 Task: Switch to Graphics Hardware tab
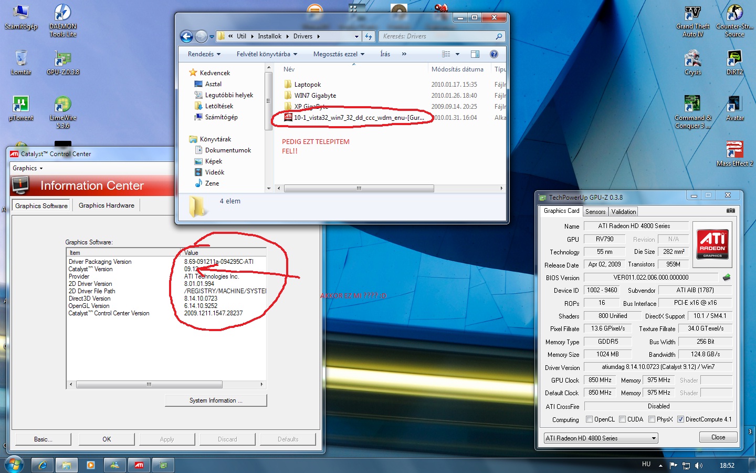click(107, 205)
